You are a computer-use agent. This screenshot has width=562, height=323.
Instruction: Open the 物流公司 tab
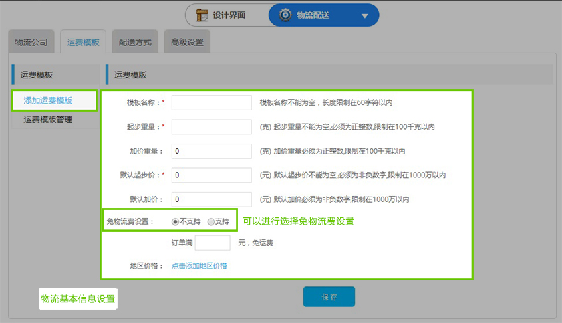[x=31, y=42]
